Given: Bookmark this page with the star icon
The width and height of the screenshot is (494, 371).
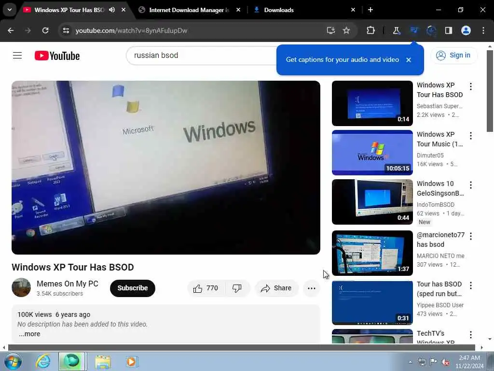Looking at the screenshot, I should 346,30.
